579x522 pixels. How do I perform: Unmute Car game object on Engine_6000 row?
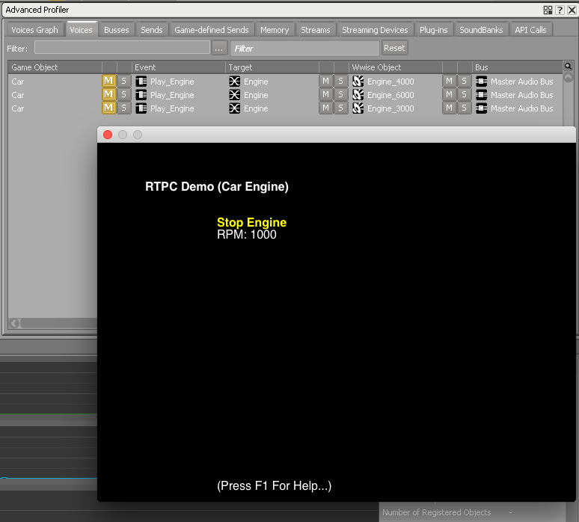(108, 94)
